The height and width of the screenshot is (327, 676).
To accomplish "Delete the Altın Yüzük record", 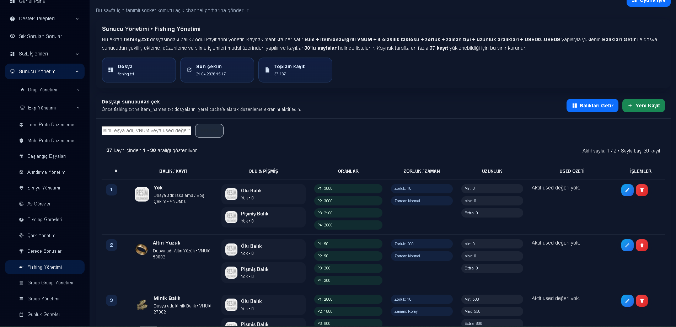I will pyautogui.click(x=642, y=245).
